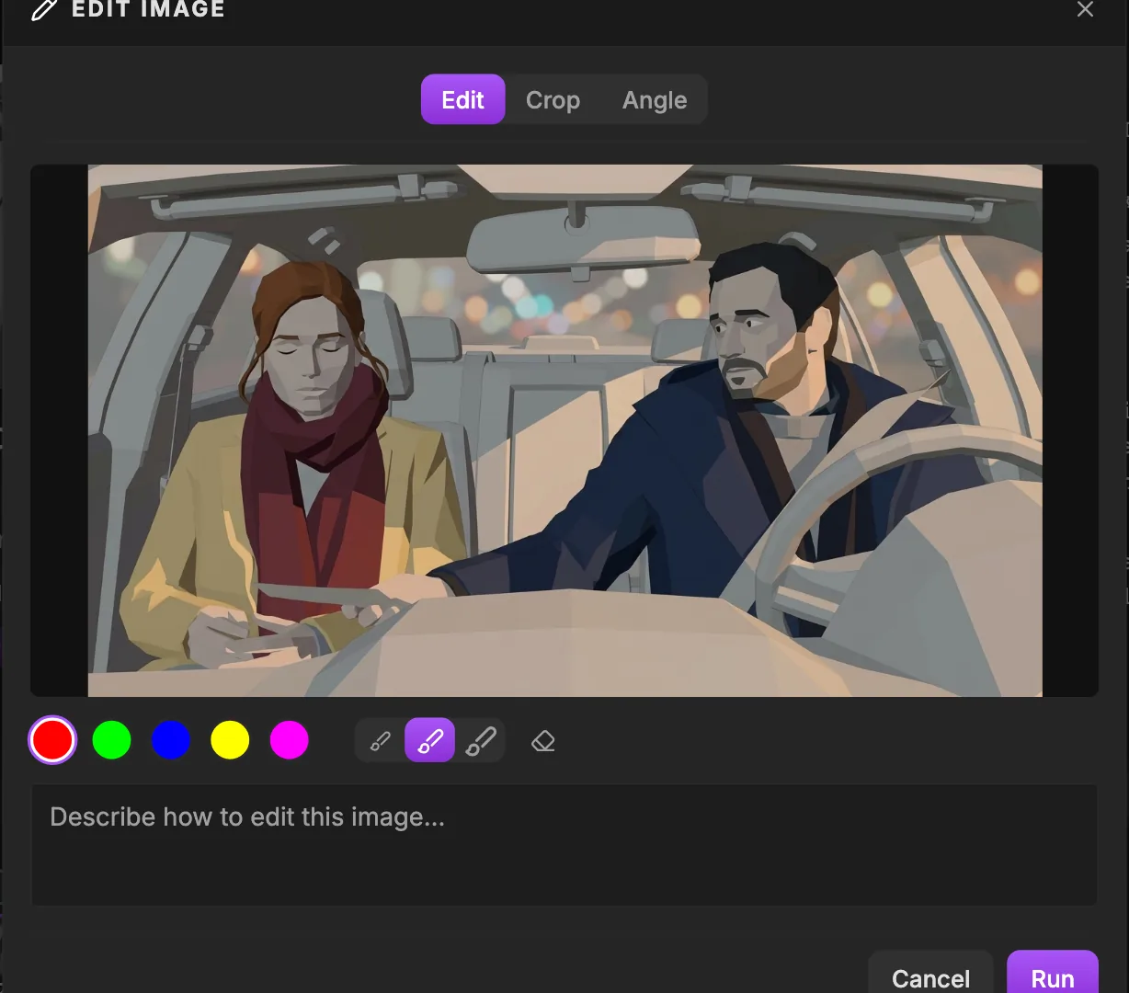
Task: Focus the edit description text field
Action: pyautogui.click(x=564, y=845)
